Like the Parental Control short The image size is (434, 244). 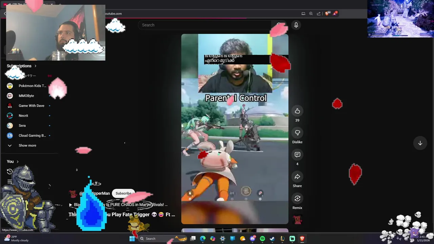(x=297, y=111)
